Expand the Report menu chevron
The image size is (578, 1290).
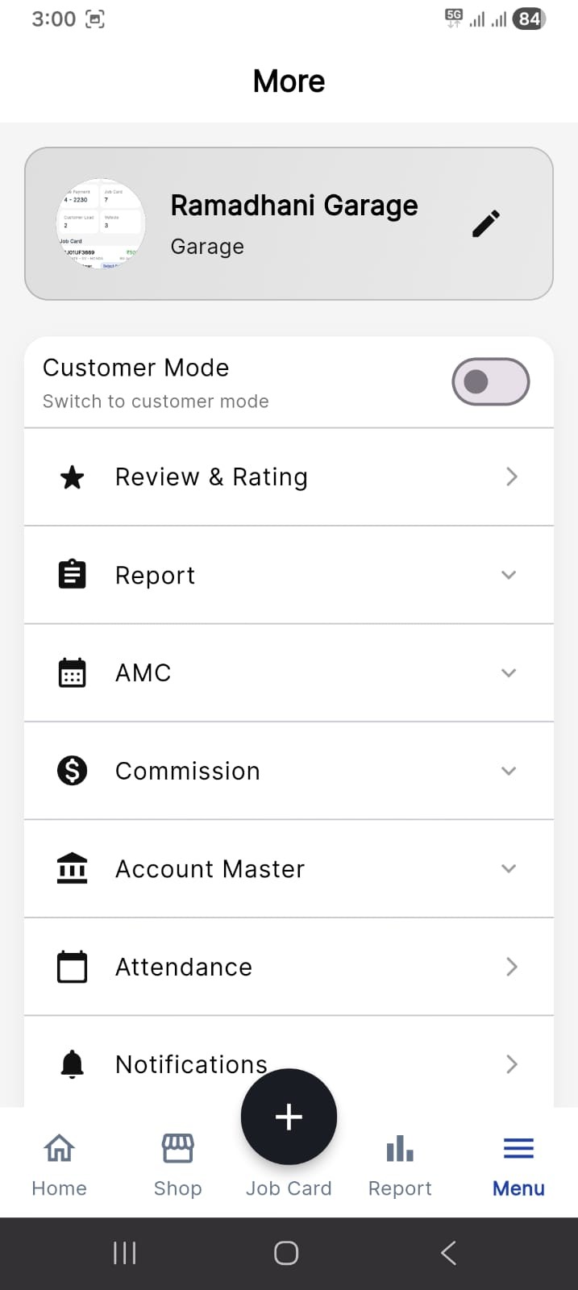pos(509,575)
